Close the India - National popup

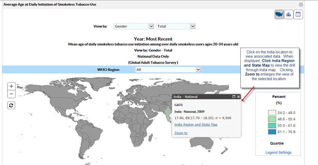pos(238,97)
